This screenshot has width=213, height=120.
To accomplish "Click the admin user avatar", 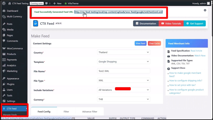I will pyautogui.click(x=208, y=3).
